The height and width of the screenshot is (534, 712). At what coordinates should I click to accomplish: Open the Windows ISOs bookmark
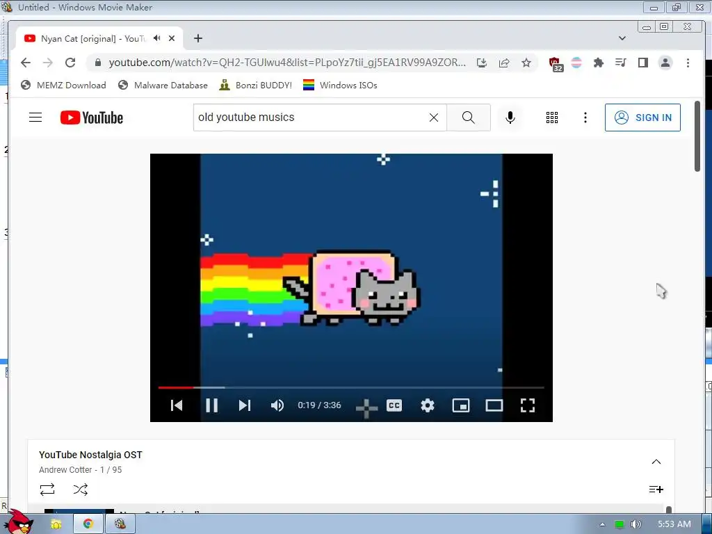(x=340, y=86)
